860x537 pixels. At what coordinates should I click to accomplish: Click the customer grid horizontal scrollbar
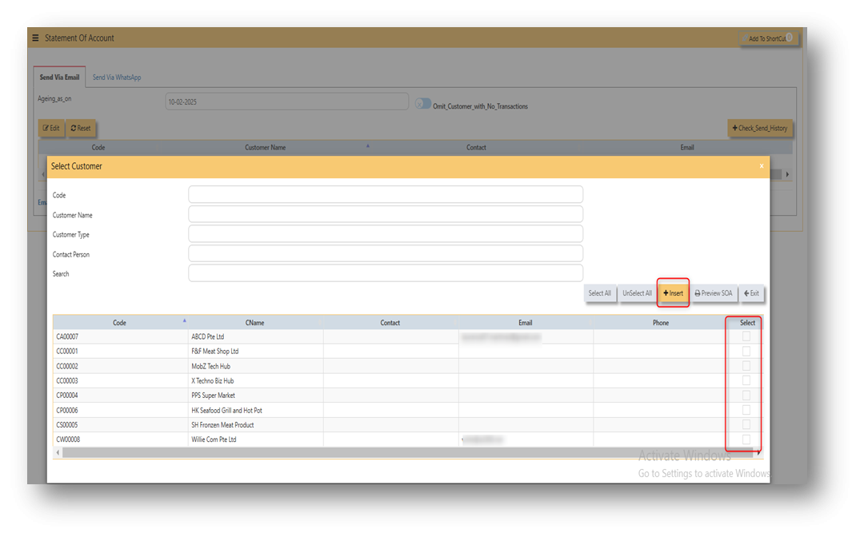pyautogui.click(x=409, y=452)
